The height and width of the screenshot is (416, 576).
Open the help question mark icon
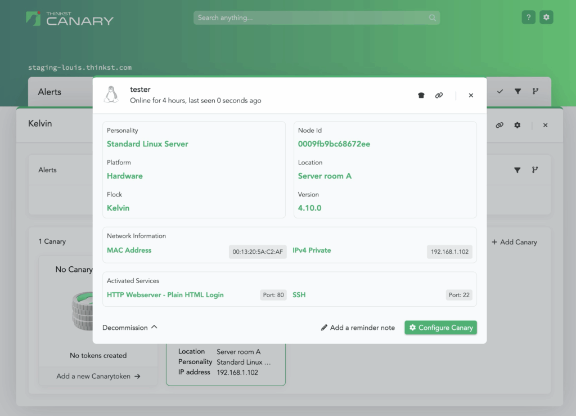tap(528, 17)
